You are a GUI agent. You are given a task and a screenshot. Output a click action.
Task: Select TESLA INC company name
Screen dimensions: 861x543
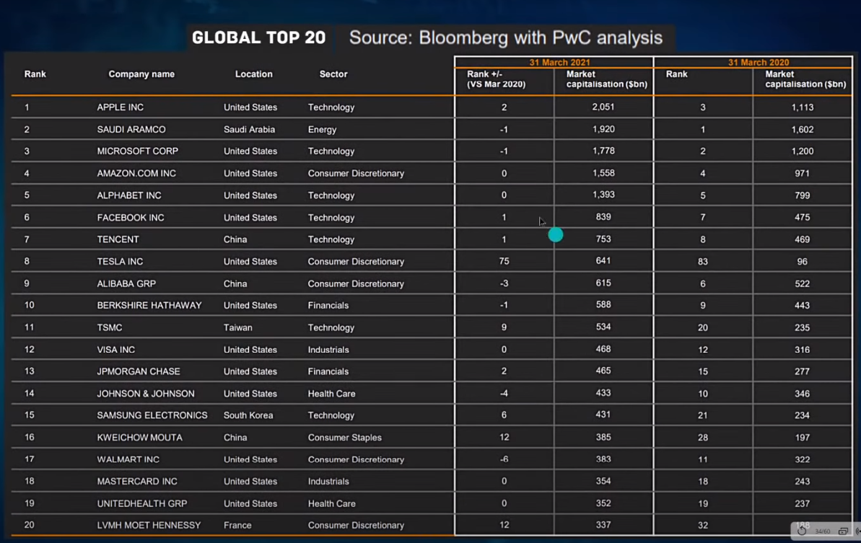pos(120,262)
